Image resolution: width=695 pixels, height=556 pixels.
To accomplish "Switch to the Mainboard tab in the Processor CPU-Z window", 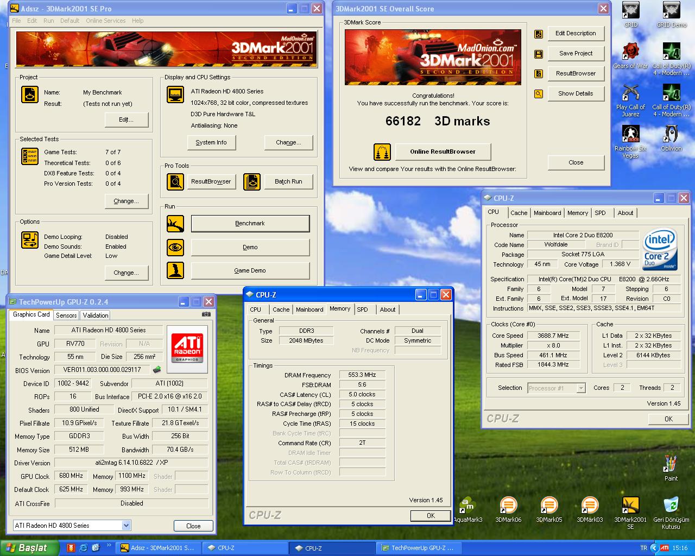I will pos(547,213).
